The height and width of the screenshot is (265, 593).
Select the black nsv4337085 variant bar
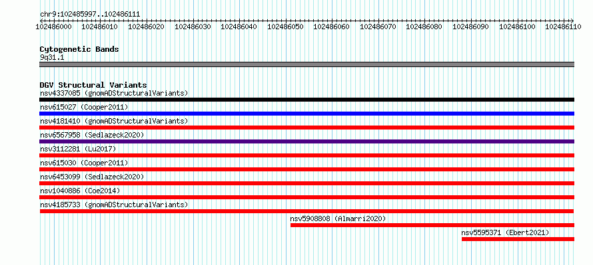[x=307, y=100]
